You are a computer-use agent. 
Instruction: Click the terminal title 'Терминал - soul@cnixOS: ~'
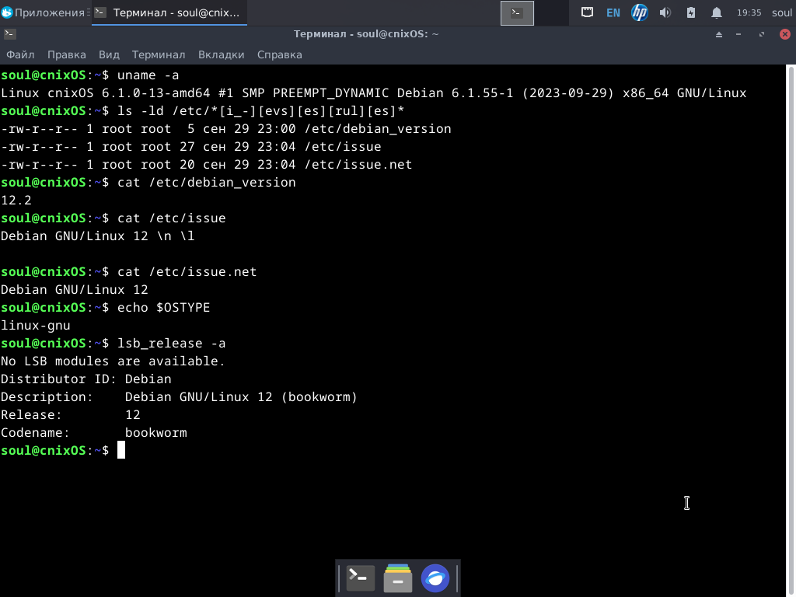pyautogui.click(x=366, y=34)
